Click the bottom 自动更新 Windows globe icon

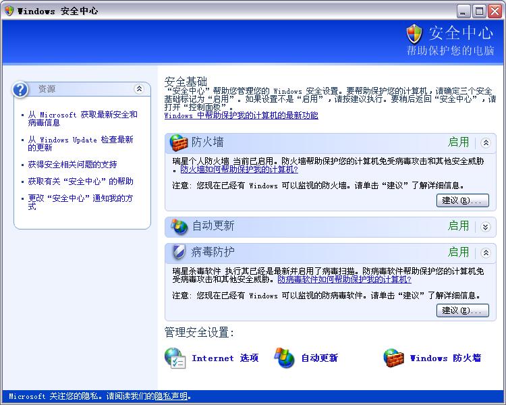click(284, 358)
